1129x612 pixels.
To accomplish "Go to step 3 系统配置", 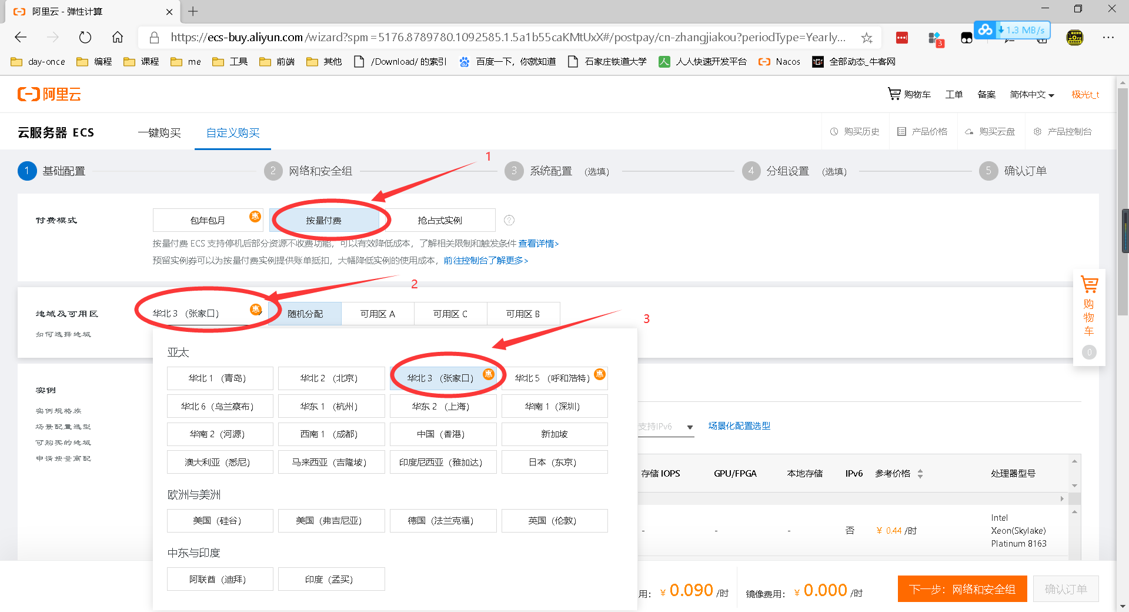I will click(557, 171).
